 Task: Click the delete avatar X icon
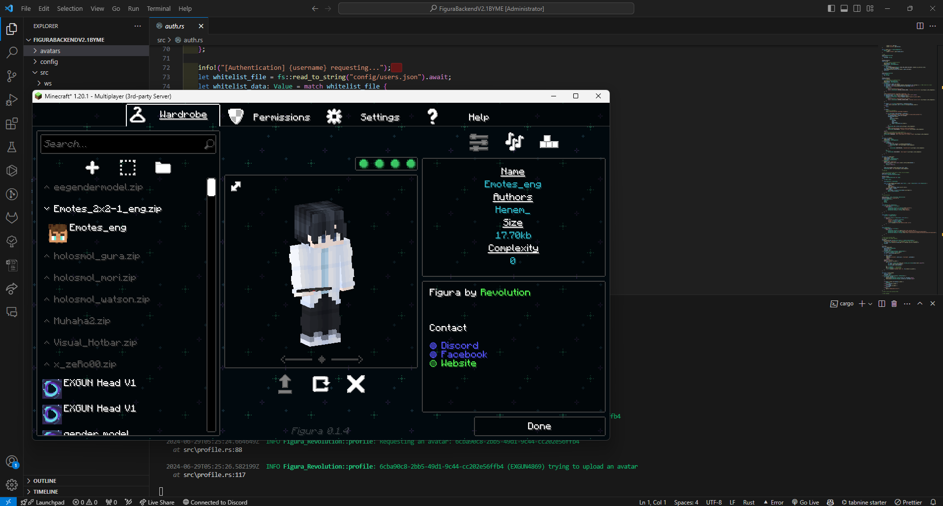(x=356, y=384)
